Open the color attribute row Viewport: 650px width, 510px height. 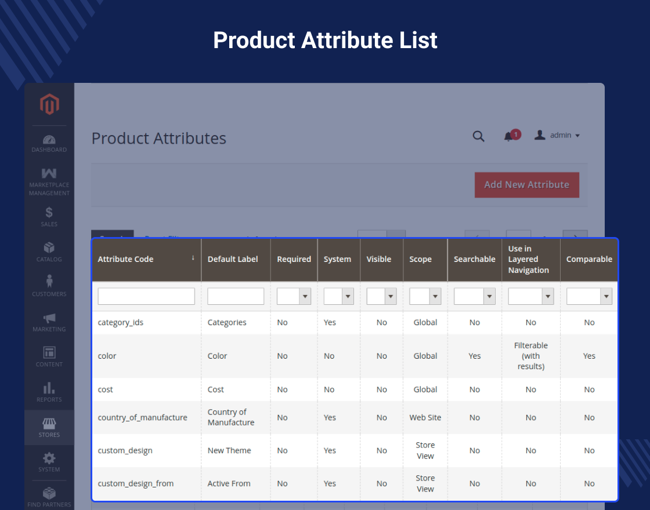coord(355,356)
